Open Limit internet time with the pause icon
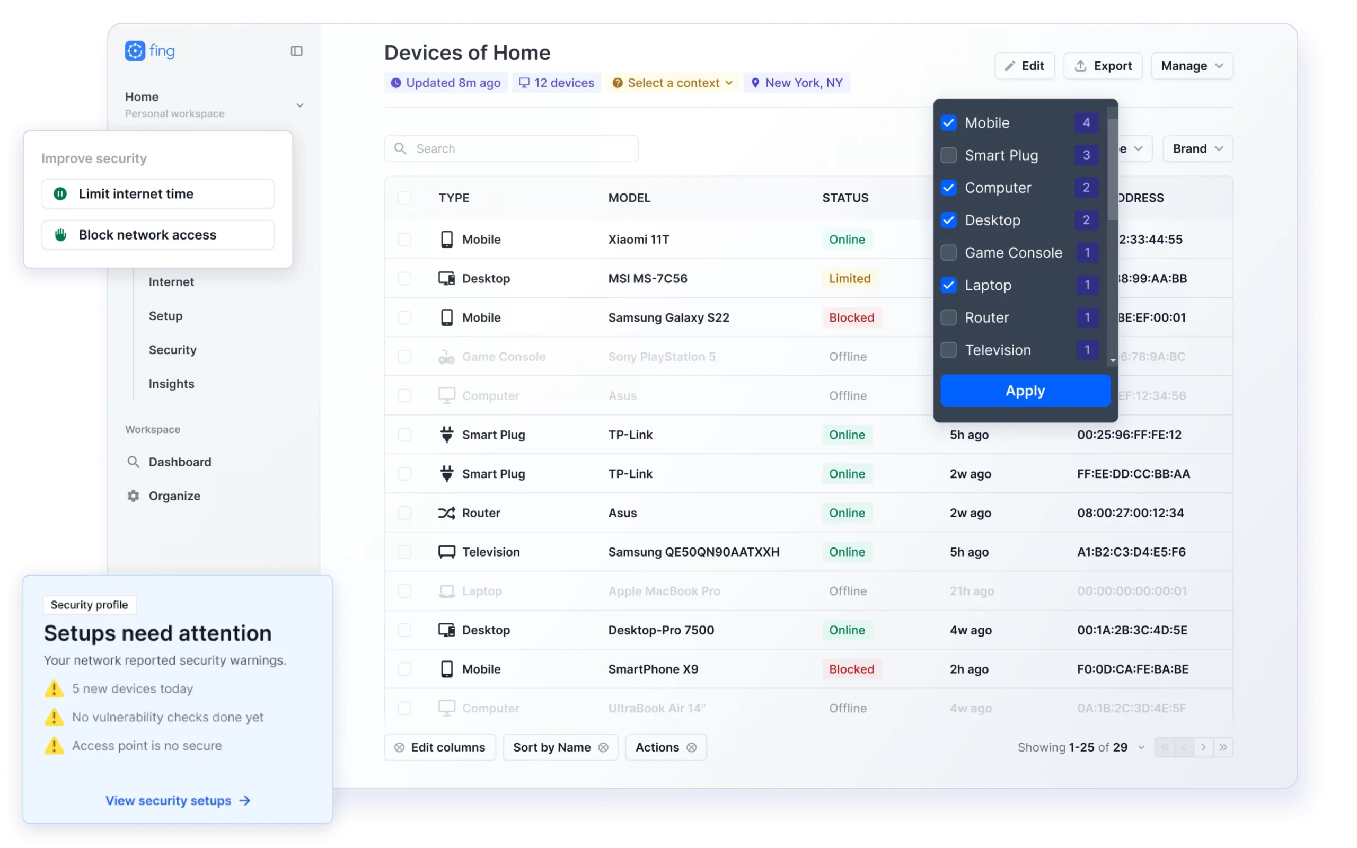Screen dimensions: 1357x848 click(x=60, y=193)
